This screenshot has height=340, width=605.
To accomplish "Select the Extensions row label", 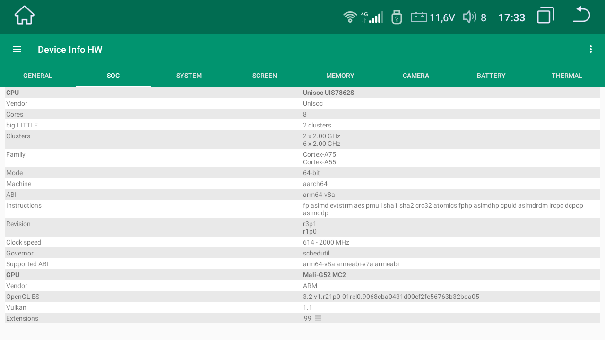I will pyautogui.click(x=22, y=318).
